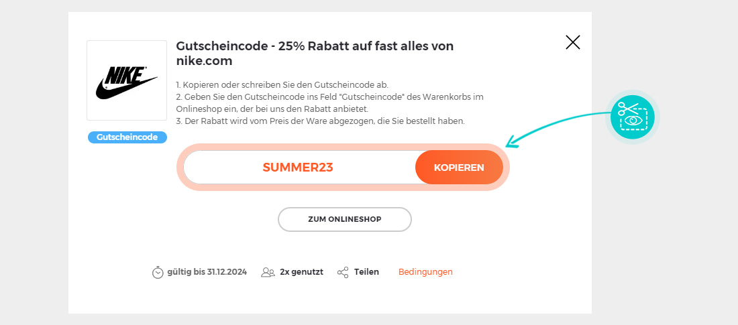This screenshot has width=738, height=325.
Task: Open the shop via ZUM ONLINESHOP
Action: (344, 219)
